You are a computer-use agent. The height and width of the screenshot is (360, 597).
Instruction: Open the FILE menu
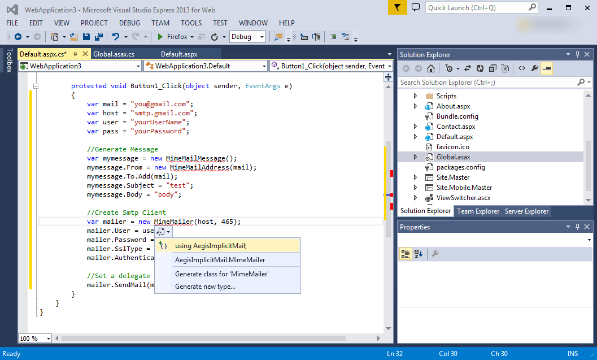point(12,23)
